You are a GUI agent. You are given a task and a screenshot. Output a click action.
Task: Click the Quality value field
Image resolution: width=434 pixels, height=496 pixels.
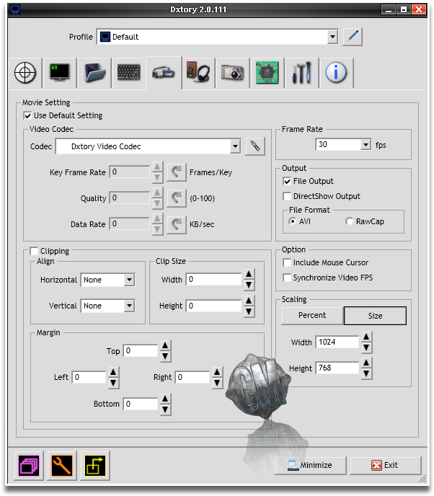click(x=129, y=198)
